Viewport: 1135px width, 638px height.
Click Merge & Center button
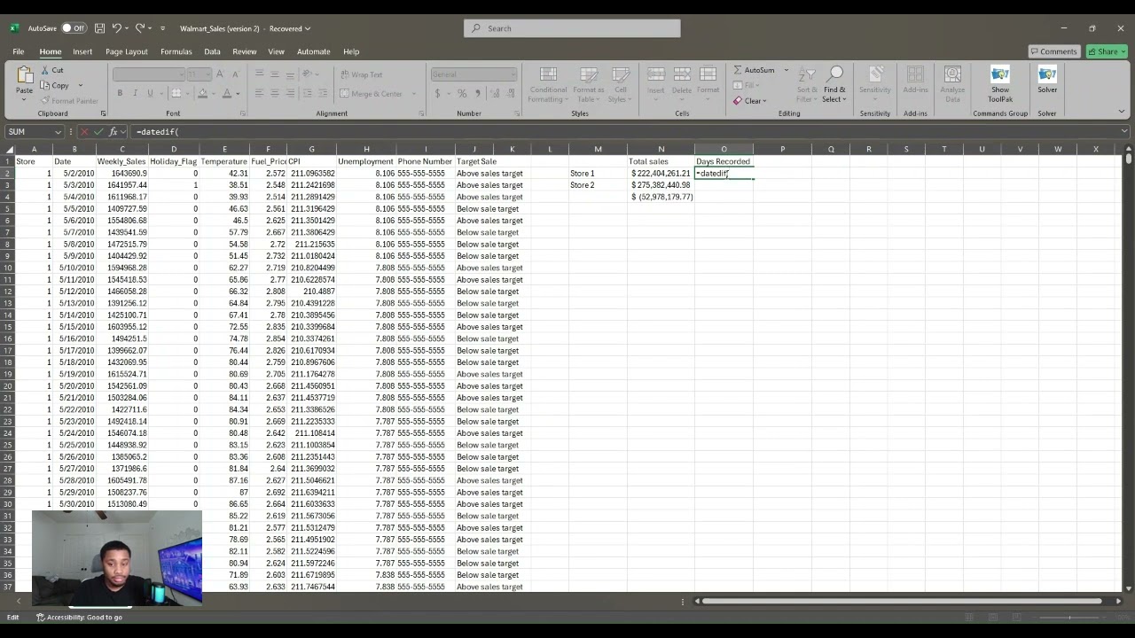371,93
